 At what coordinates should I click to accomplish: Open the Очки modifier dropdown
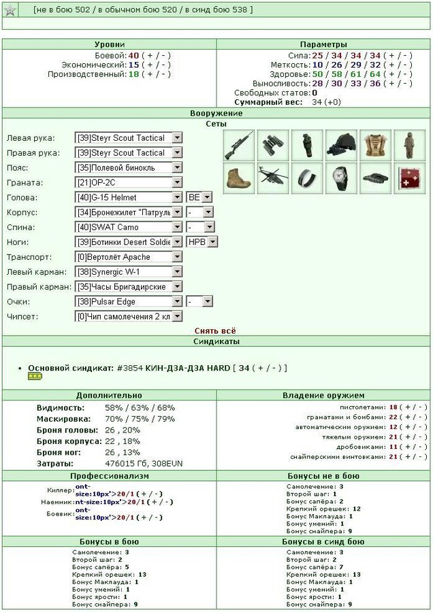[199, 301]
